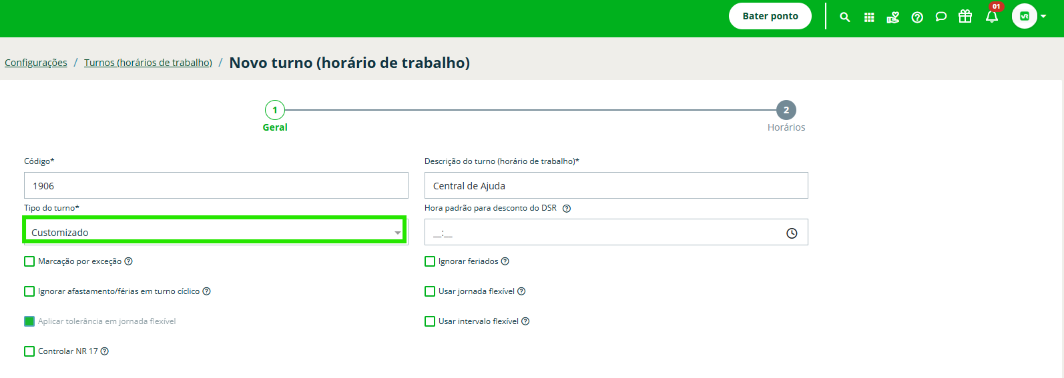
Task: Click the Bater ponto button
Action: [770, 16]
